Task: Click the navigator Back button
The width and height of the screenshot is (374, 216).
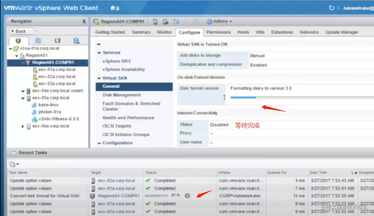Action: 21,31
